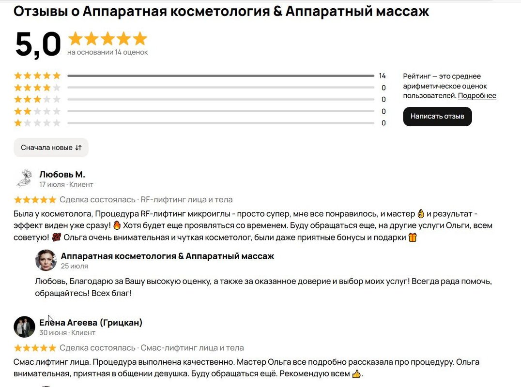The width and height of the screenshot is (521, 387).
Task: Click stars on Елена Агеева review
Action: [35, 348]
